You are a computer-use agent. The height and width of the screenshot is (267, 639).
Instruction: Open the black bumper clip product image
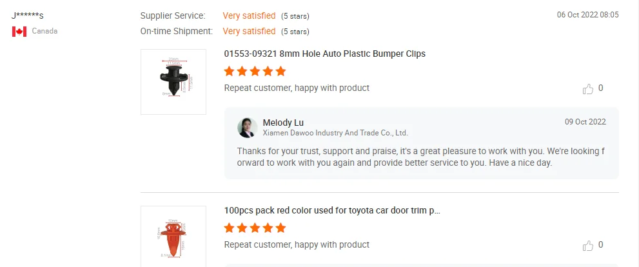173,82
